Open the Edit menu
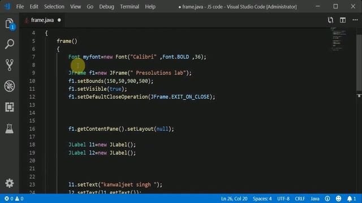This screenshot has height=203, width=362. [34, 7]
